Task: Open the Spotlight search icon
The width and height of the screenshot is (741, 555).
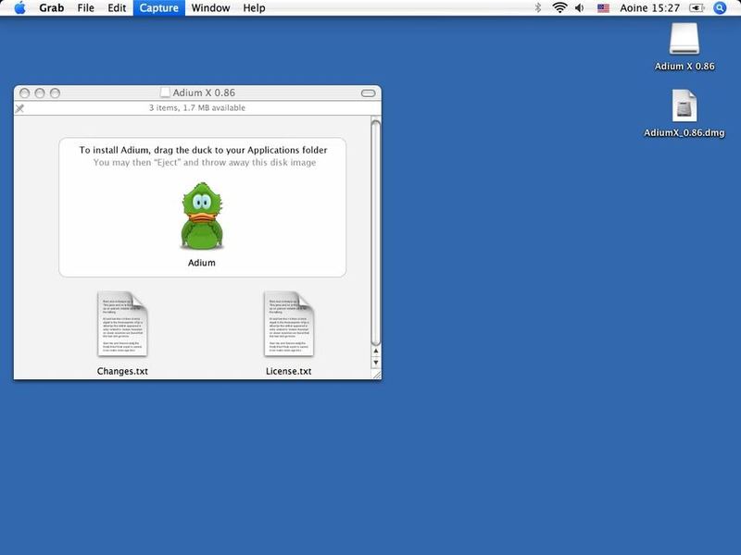Action: point(721,8)
